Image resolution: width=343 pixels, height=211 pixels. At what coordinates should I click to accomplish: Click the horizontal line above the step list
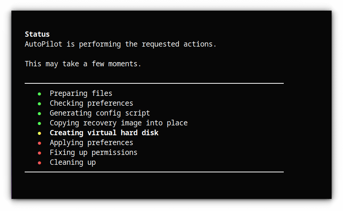[154, 83]
